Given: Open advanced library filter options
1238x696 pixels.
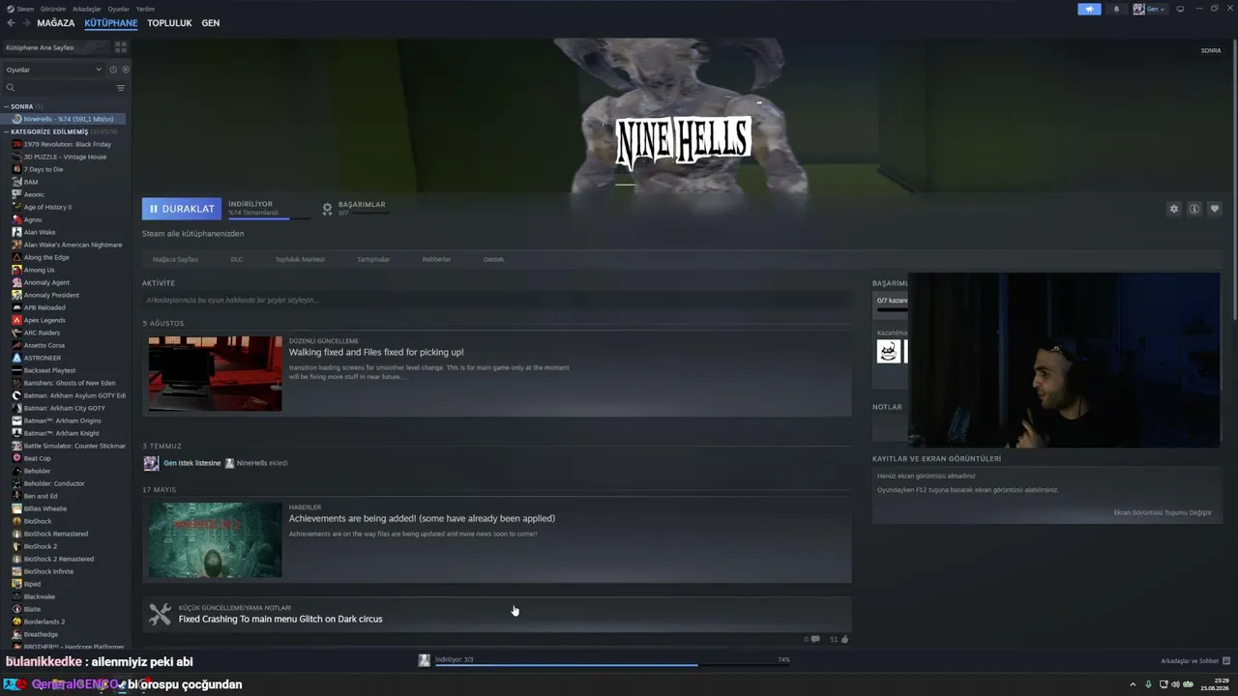Looking at the screenshot, I should tap(121, 88).
